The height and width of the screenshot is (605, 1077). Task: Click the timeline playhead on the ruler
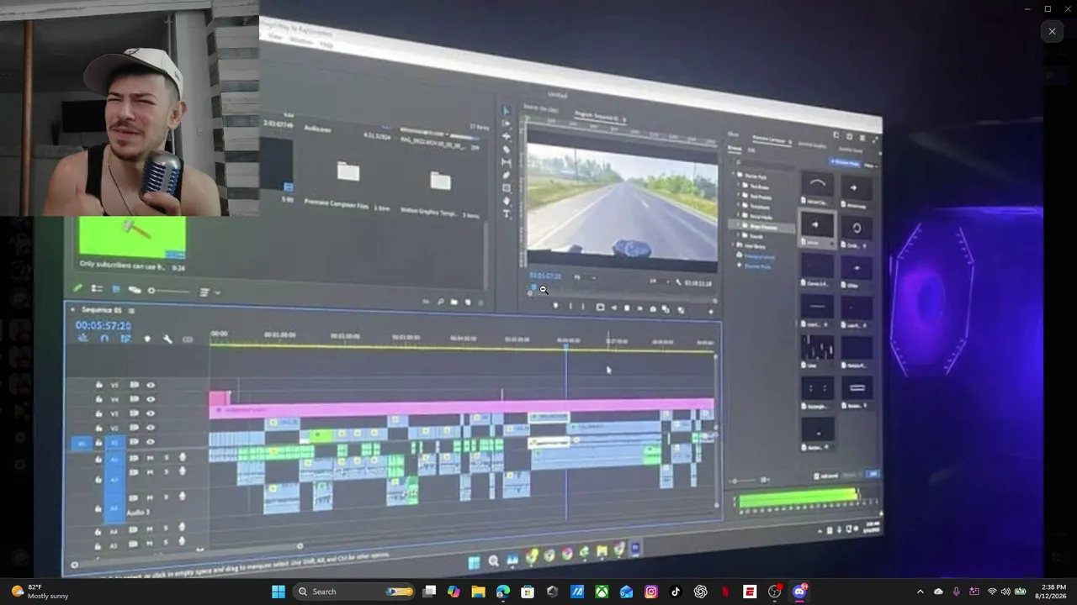pos(565,345)
